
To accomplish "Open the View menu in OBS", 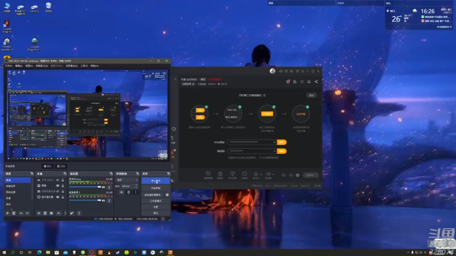I will (x=29, y=66).
